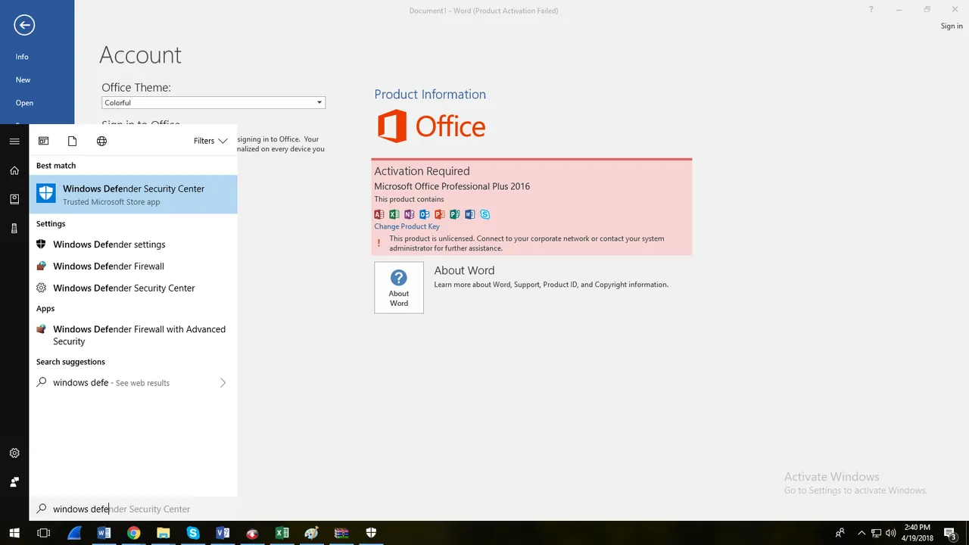Click the volume icon in system tray
The width and height of the screenshot is (969, 545).
(891, 533)
